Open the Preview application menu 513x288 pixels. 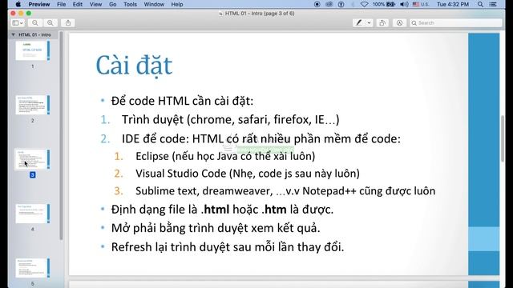(x=39, y=4)
